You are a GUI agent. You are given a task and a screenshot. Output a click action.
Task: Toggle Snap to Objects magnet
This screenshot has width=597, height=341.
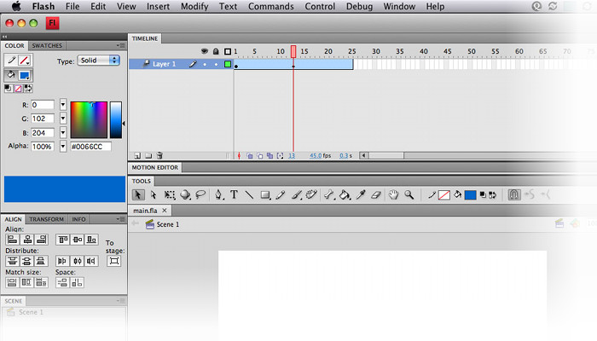coord(514,195)
